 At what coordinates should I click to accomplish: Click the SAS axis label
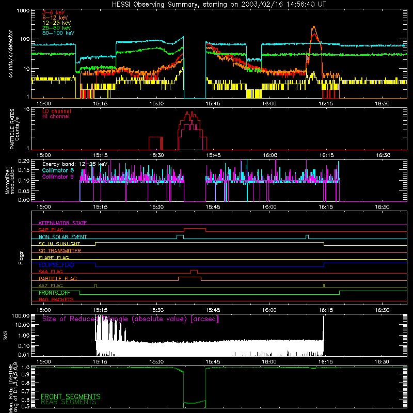(5, 336)
